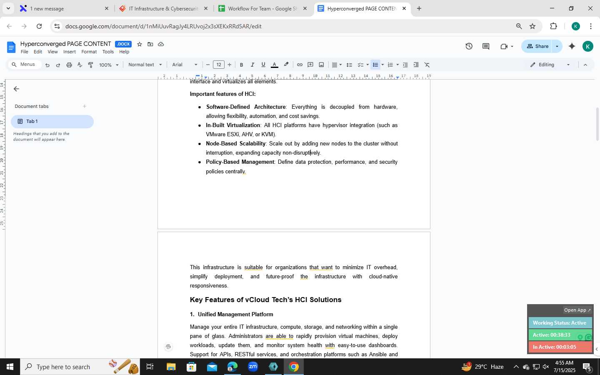Image resolution: width=600 pixels, height=375 pixels.
Task: Click the Undo arrow in toolbar
Action: (x=47, y=65)
